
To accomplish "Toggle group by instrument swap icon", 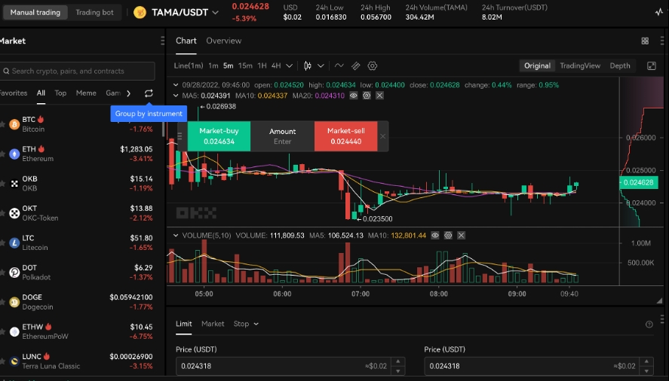I will point(149,93).
